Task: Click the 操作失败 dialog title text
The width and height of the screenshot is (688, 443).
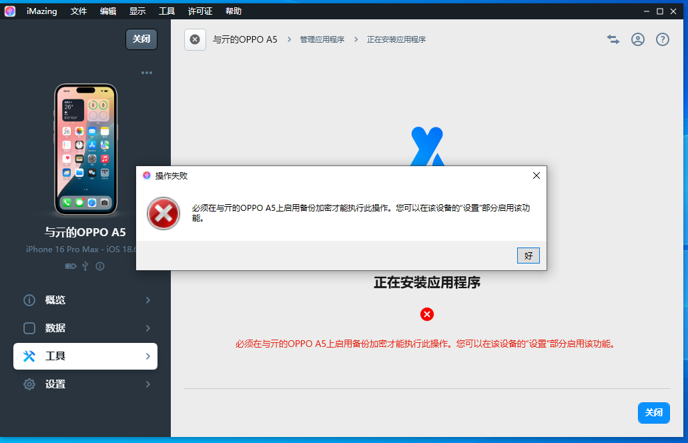Action: (171, 175)
